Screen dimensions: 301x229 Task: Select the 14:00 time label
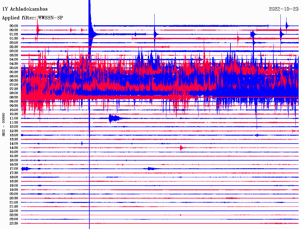[x=14, y=144]
